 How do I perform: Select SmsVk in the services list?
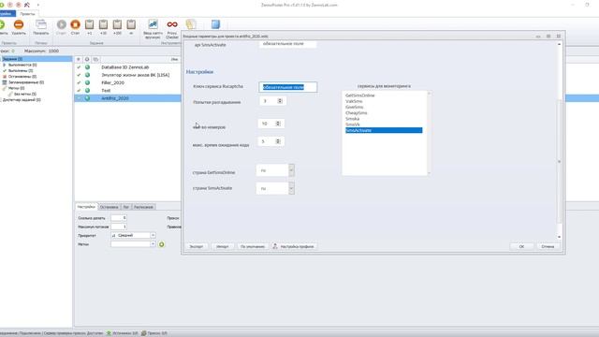352,125
